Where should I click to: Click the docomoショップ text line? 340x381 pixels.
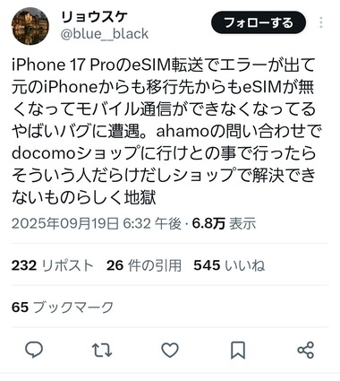(164, 153)
